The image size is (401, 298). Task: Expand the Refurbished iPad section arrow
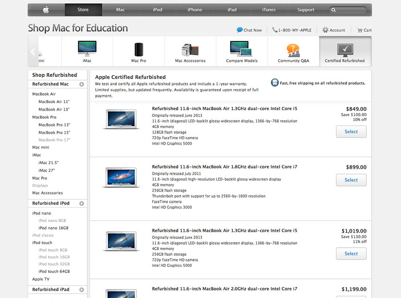[x=82, y=290]
